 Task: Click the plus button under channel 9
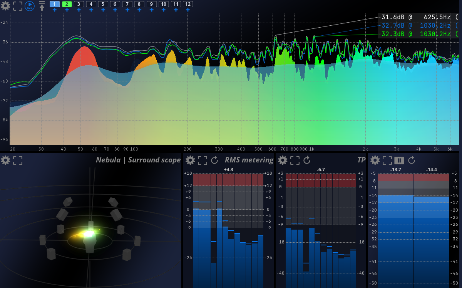151,10
